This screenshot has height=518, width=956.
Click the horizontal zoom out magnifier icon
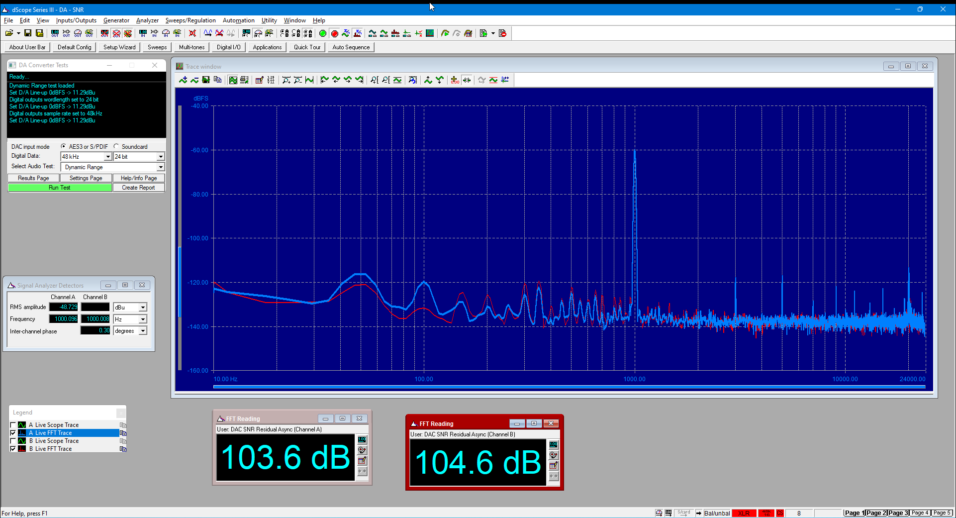[297, 80]
